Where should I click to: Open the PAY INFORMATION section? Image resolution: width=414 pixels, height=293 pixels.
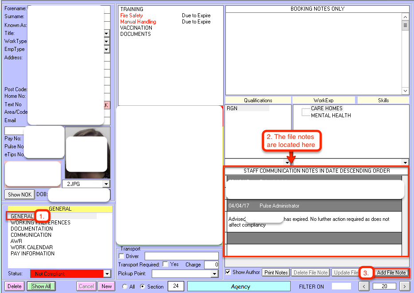point(32,254)
